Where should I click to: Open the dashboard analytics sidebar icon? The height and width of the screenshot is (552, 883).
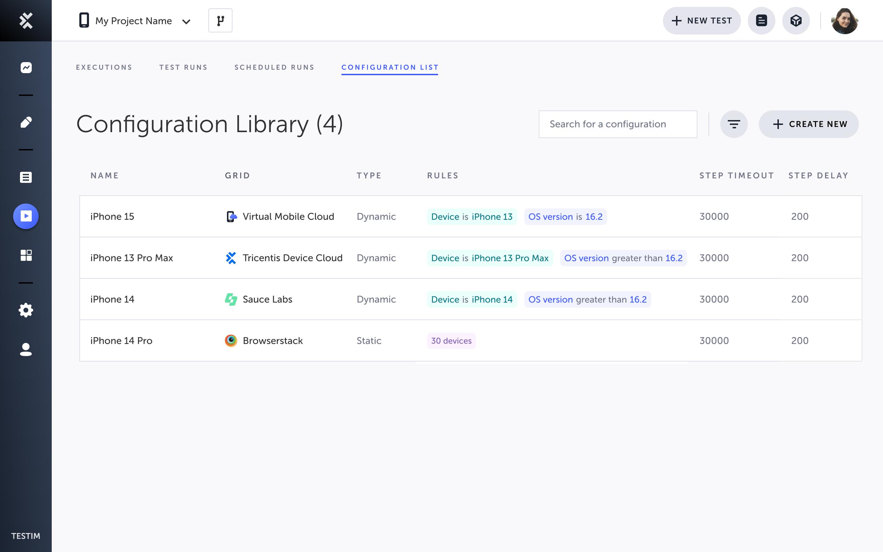[26, 68]
